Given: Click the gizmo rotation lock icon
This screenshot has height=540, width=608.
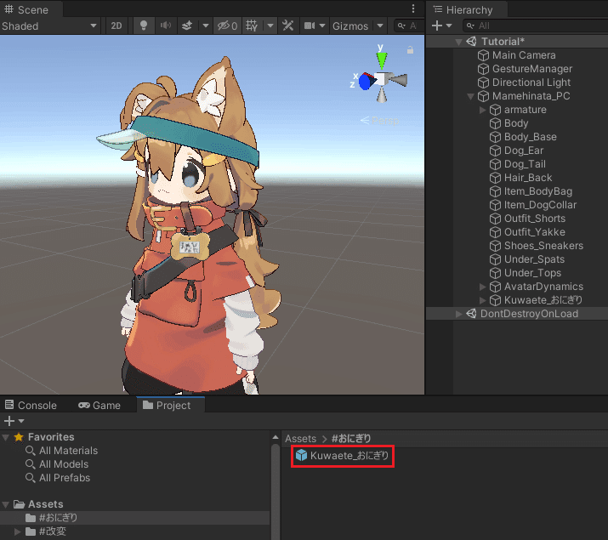Looking at the screenshot, I should [x=410, y=49].
